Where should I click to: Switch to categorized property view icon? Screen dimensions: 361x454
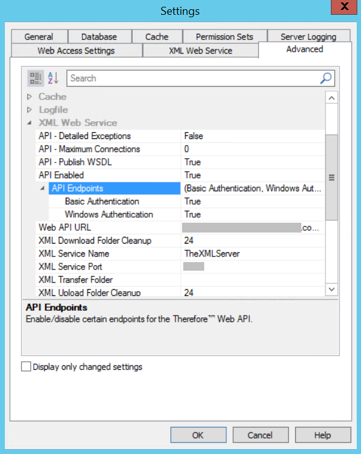coord(36,78)
